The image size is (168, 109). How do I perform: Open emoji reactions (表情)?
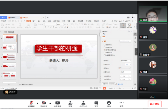coord(109,104)
